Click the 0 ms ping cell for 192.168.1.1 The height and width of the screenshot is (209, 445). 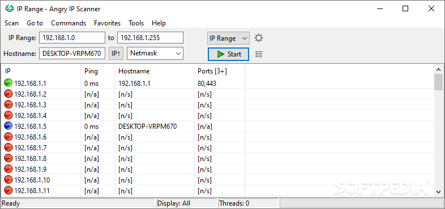[91, 83]
